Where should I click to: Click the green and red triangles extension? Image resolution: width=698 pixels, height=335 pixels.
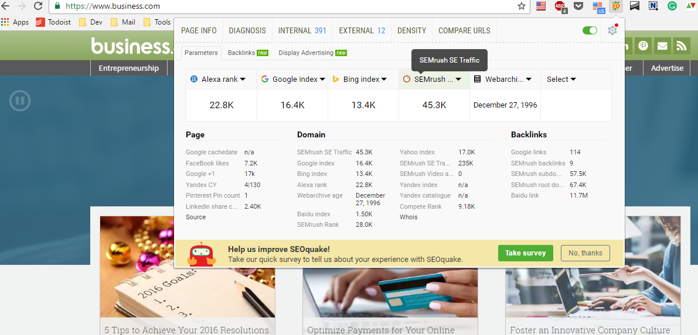[x=690, y=6]
